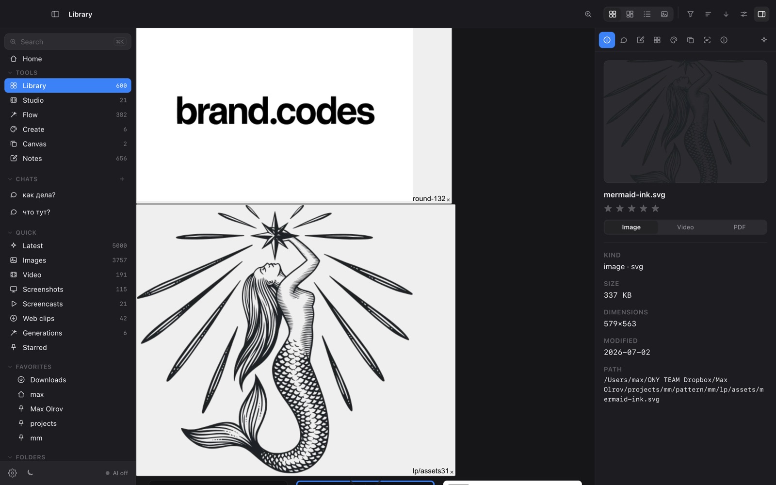Open the text scan inspector tab
Screen dimensions: 776x485
click(707, 40)
